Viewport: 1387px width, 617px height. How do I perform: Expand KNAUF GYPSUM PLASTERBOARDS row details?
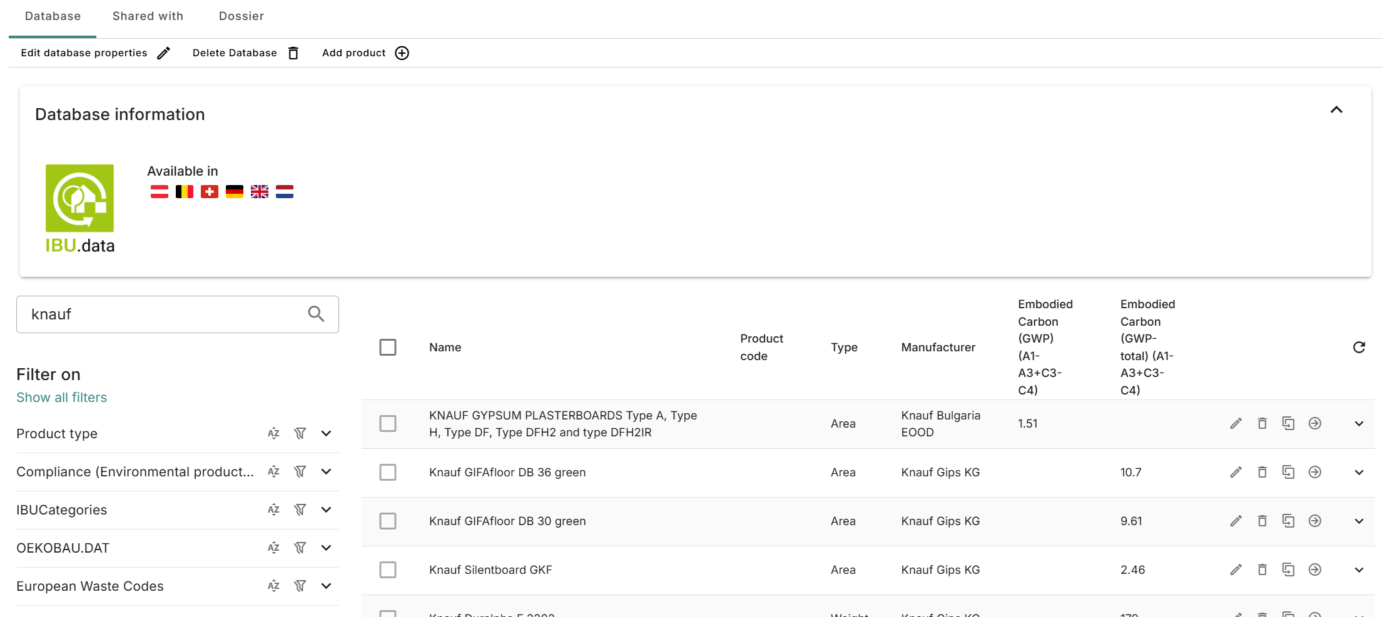(x=1359, y=424)
